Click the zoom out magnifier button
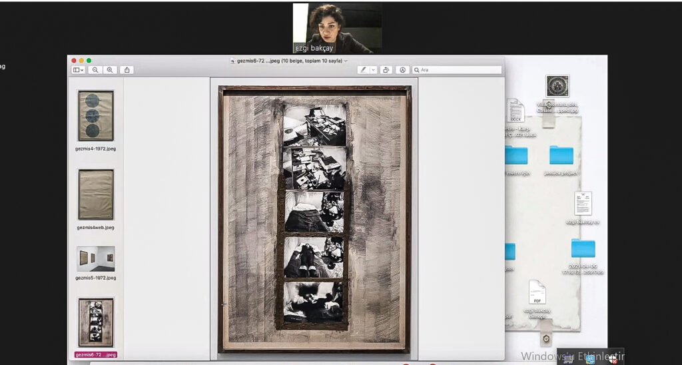This screenshot has height=365, width=682. (95, 70)
